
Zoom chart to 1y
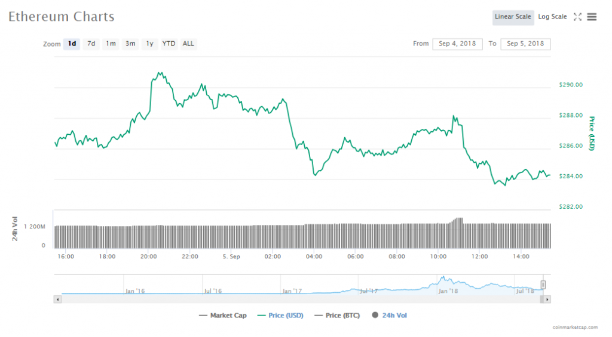[x=149, y=44]
